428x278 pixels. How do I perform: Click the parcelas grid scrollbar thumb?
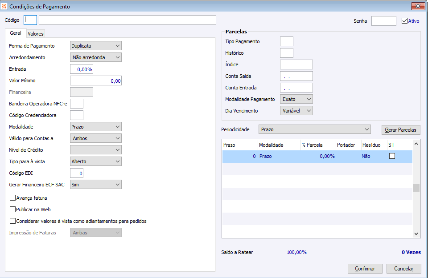click(x=416, y=188)
